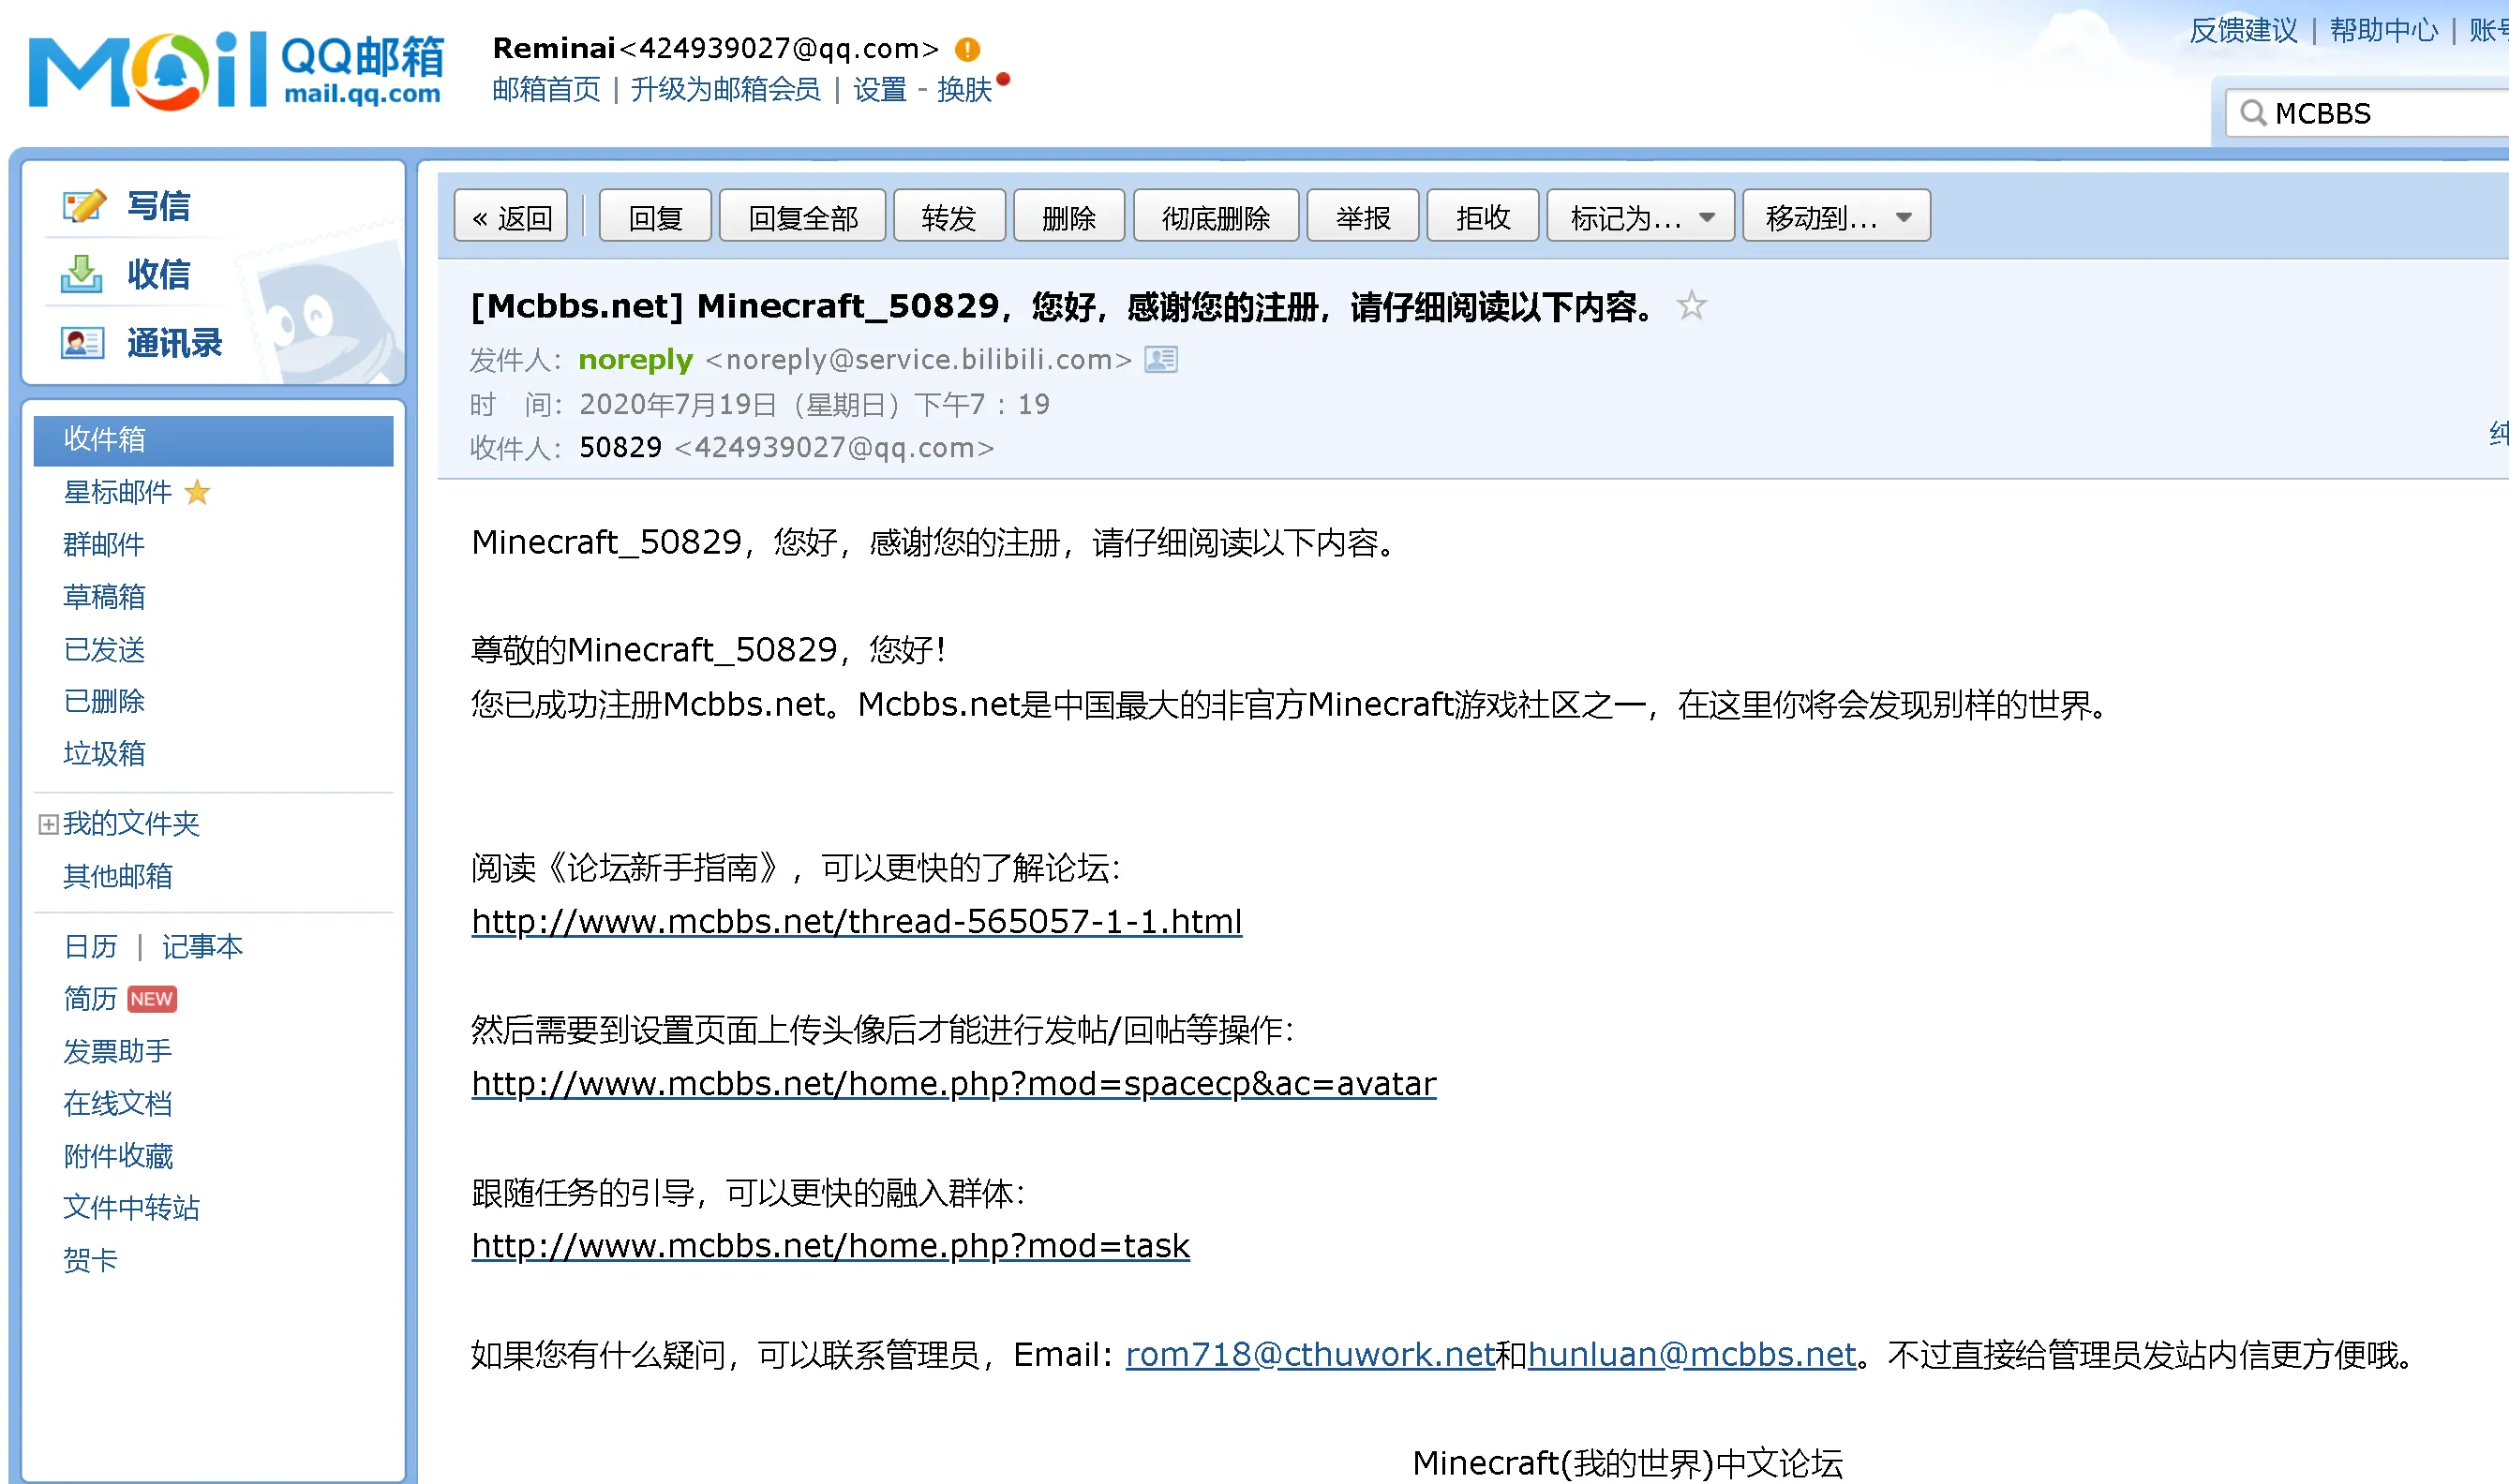The height and width of the screenshot is (1484, 2509).
Task: Open the sender contact card icon
Action: 1160,359
